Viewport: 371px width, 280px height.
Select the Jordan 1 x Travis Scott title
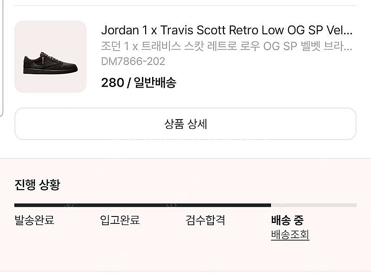227,30
